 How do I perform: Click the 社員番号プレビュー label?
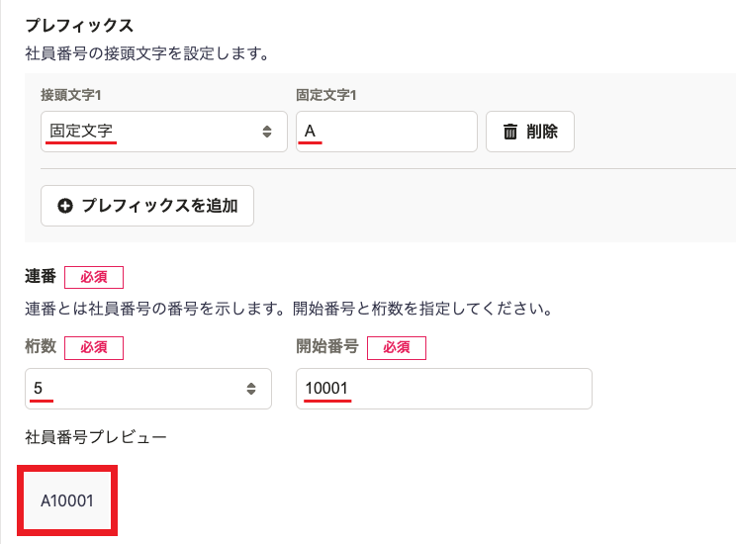tap(96, 437)
